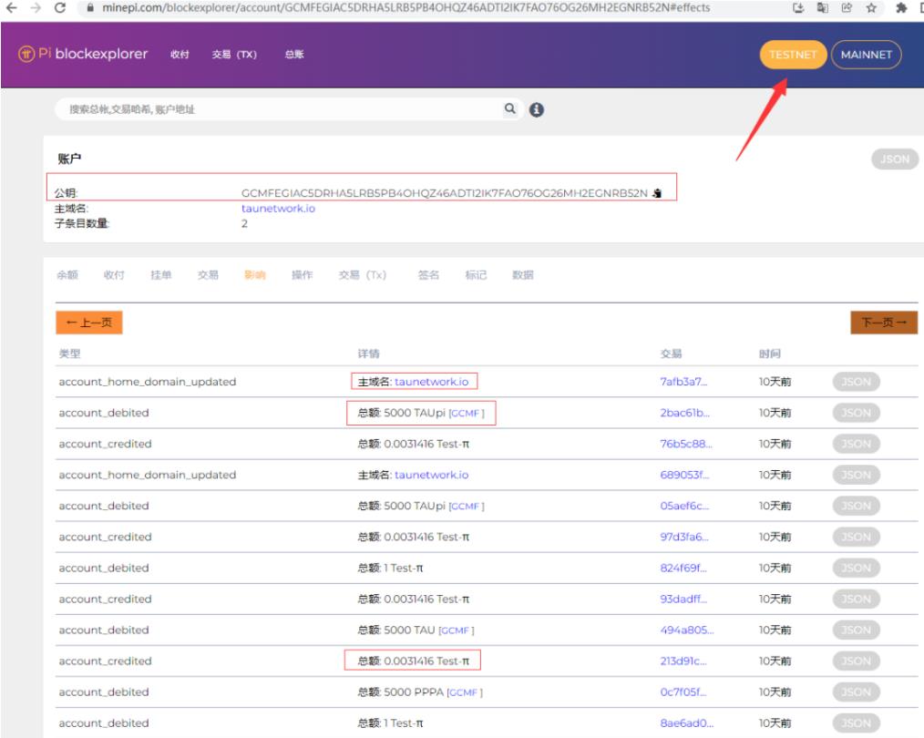Open JSON for transaction 7afb3a7 row
The image size is (924, 738).
point(857,382)
